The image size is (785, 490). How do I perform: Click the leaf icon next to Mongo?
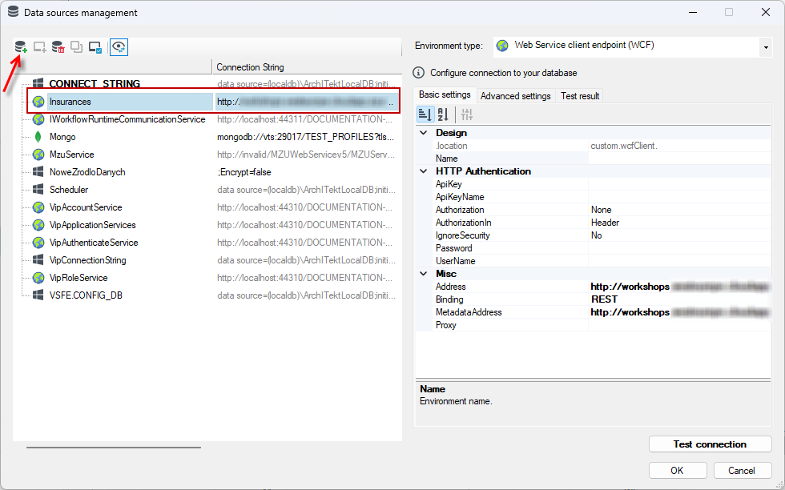click(38, 137)
